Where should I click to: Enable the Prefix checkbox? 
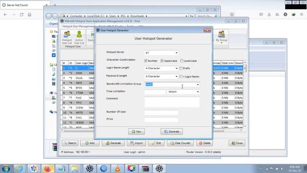(181, 68)
